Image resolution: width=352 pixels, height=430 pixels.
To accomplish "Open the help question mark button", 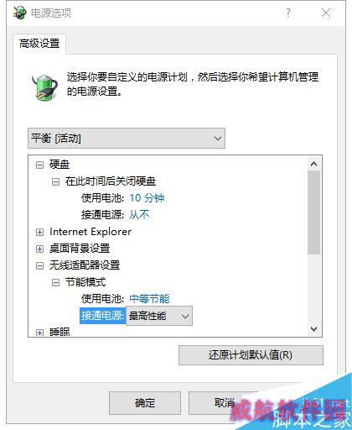I will tap(288, 13).
